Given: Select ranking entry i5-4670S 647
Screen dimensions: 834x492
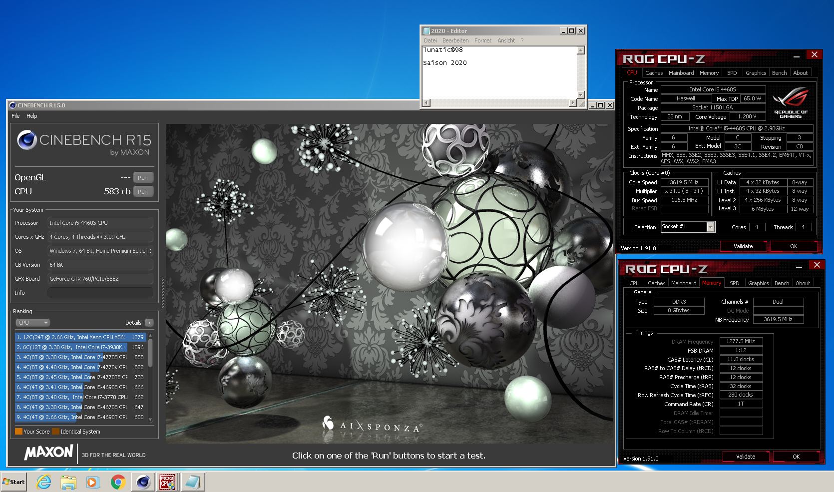Looking at the screenshot, I should (x=80, y=407).
